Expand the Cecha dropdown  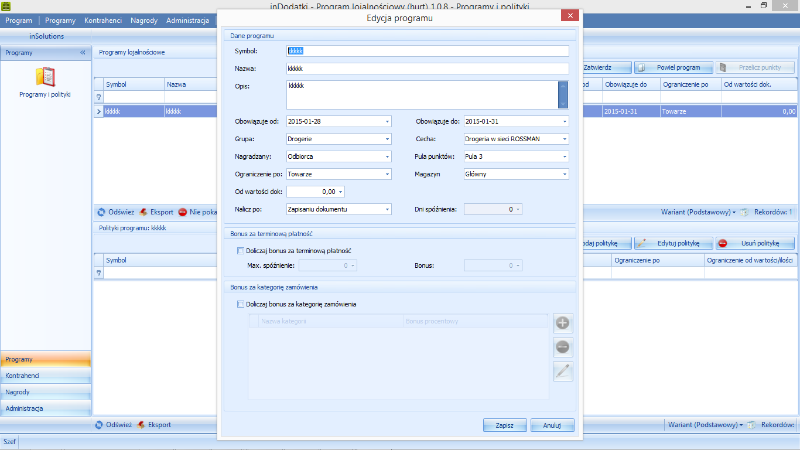pyautogui.click(x=565, y=139)
